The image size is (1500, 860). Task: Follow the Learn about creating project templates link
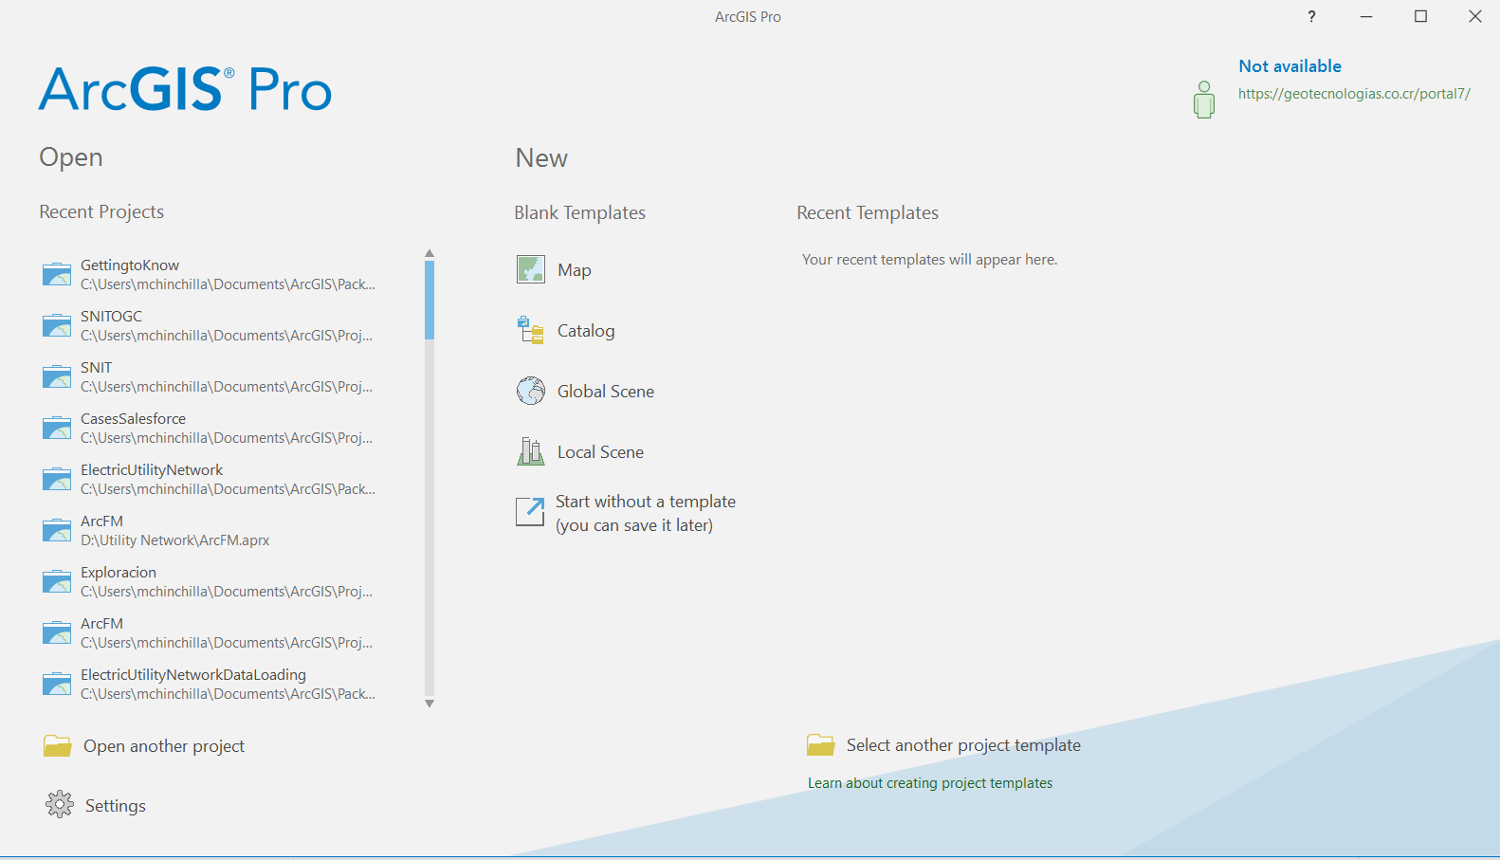(x=930, y=783)
